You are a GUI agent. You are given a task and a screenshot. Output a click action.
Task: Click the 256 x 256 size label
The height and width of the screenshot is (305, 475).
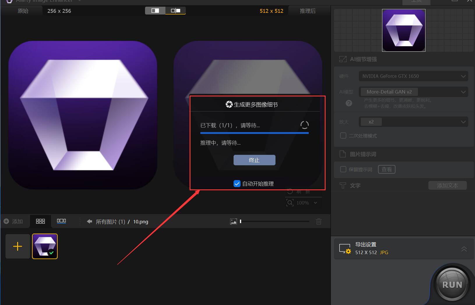pyautogui.click(x=59, y=11)
